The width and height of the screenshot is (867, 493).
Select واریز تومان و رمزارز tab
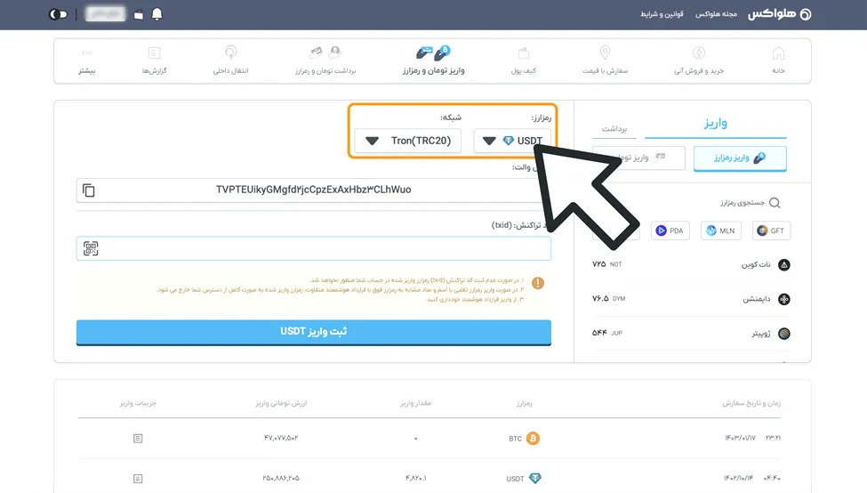pyautogui.click(x=434, y=61)
